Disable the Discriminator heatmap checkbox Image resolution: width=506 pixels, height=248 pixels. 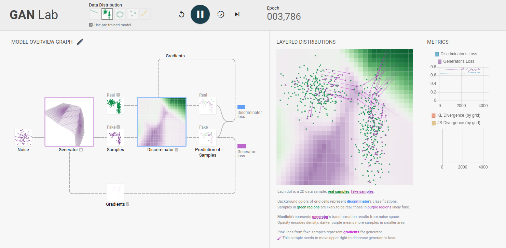tap(177, 150)
